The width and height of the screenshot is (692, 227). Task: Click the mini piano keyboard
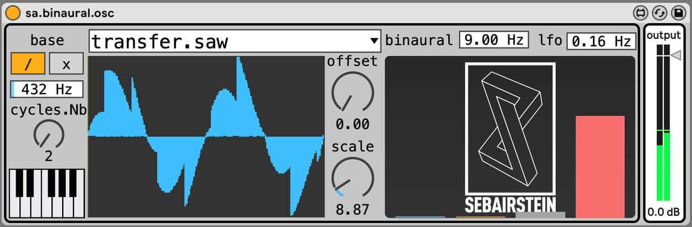click(47, 193)
